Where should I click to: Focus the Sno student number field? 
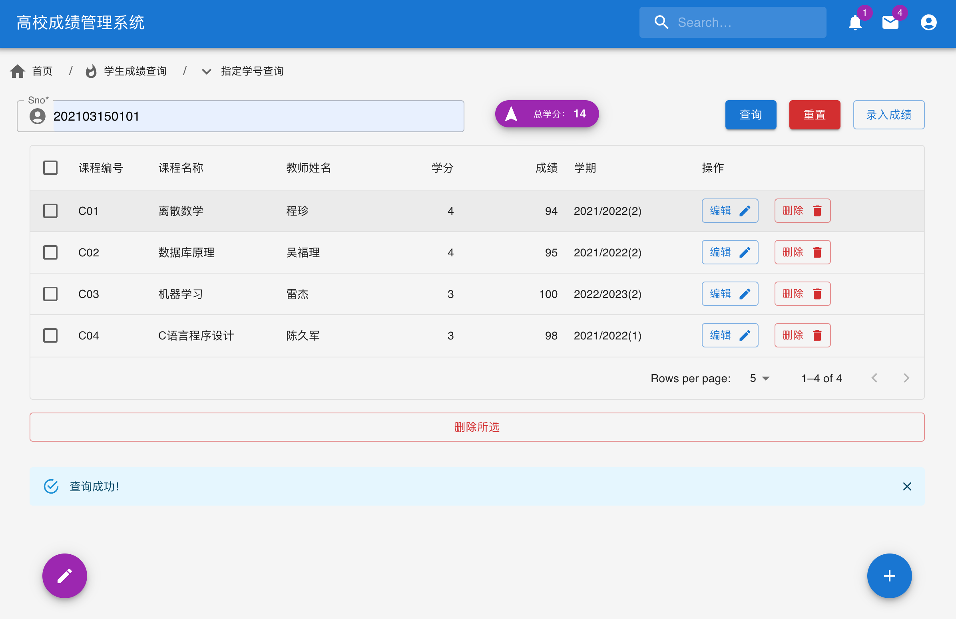(257, 117)
